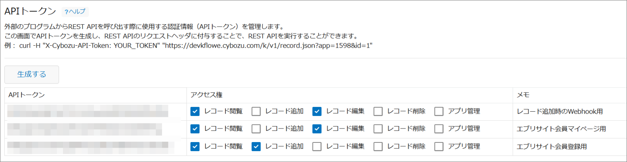Enable レコード削除 for the 会員登録用 token
Viewport: 627px width, 162px height.
(x=378, y=146)
